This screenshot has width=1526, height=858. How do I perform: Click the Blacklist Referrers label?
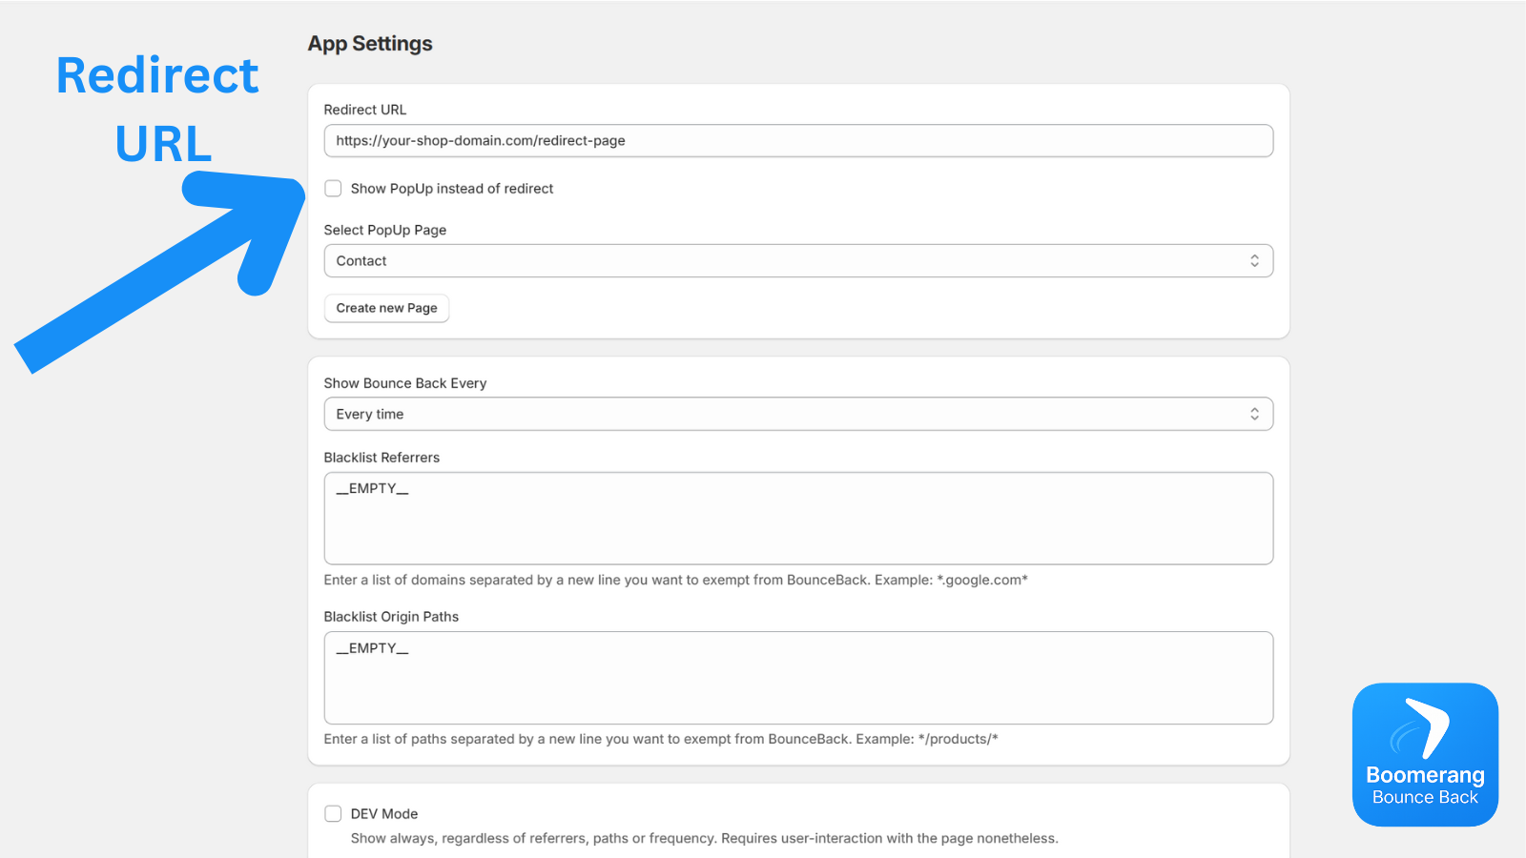coord(381,458)
